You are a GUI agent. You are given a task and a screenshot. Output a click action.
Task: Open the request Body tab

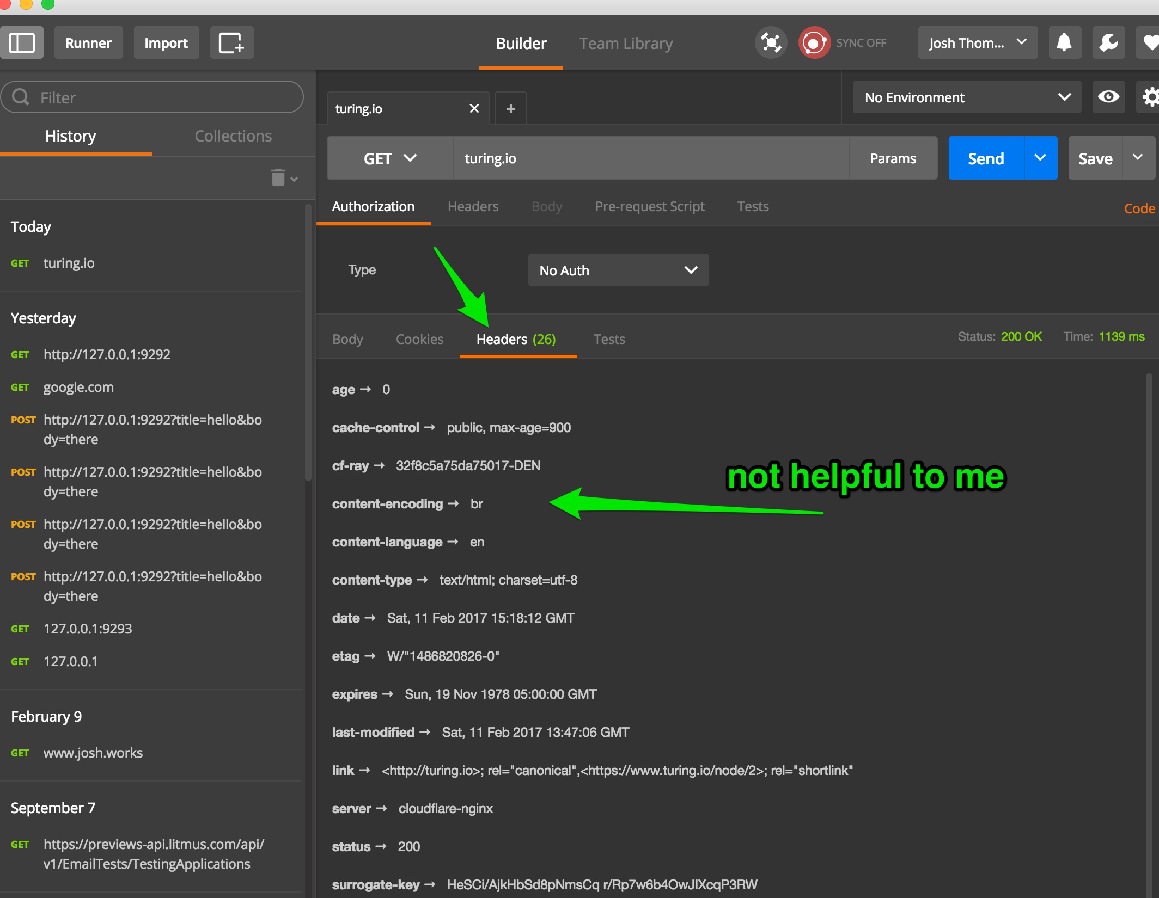tap(547, 207)
